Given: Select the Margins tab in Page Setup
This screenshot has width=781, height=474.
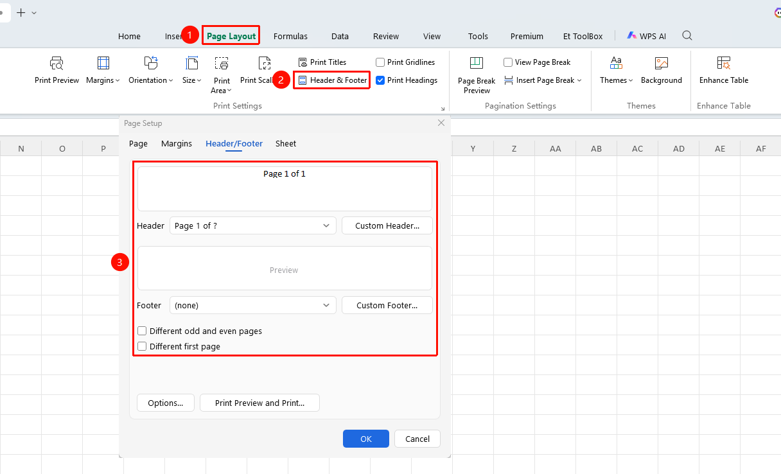Looking at the screenshot, I should (177, 144).
